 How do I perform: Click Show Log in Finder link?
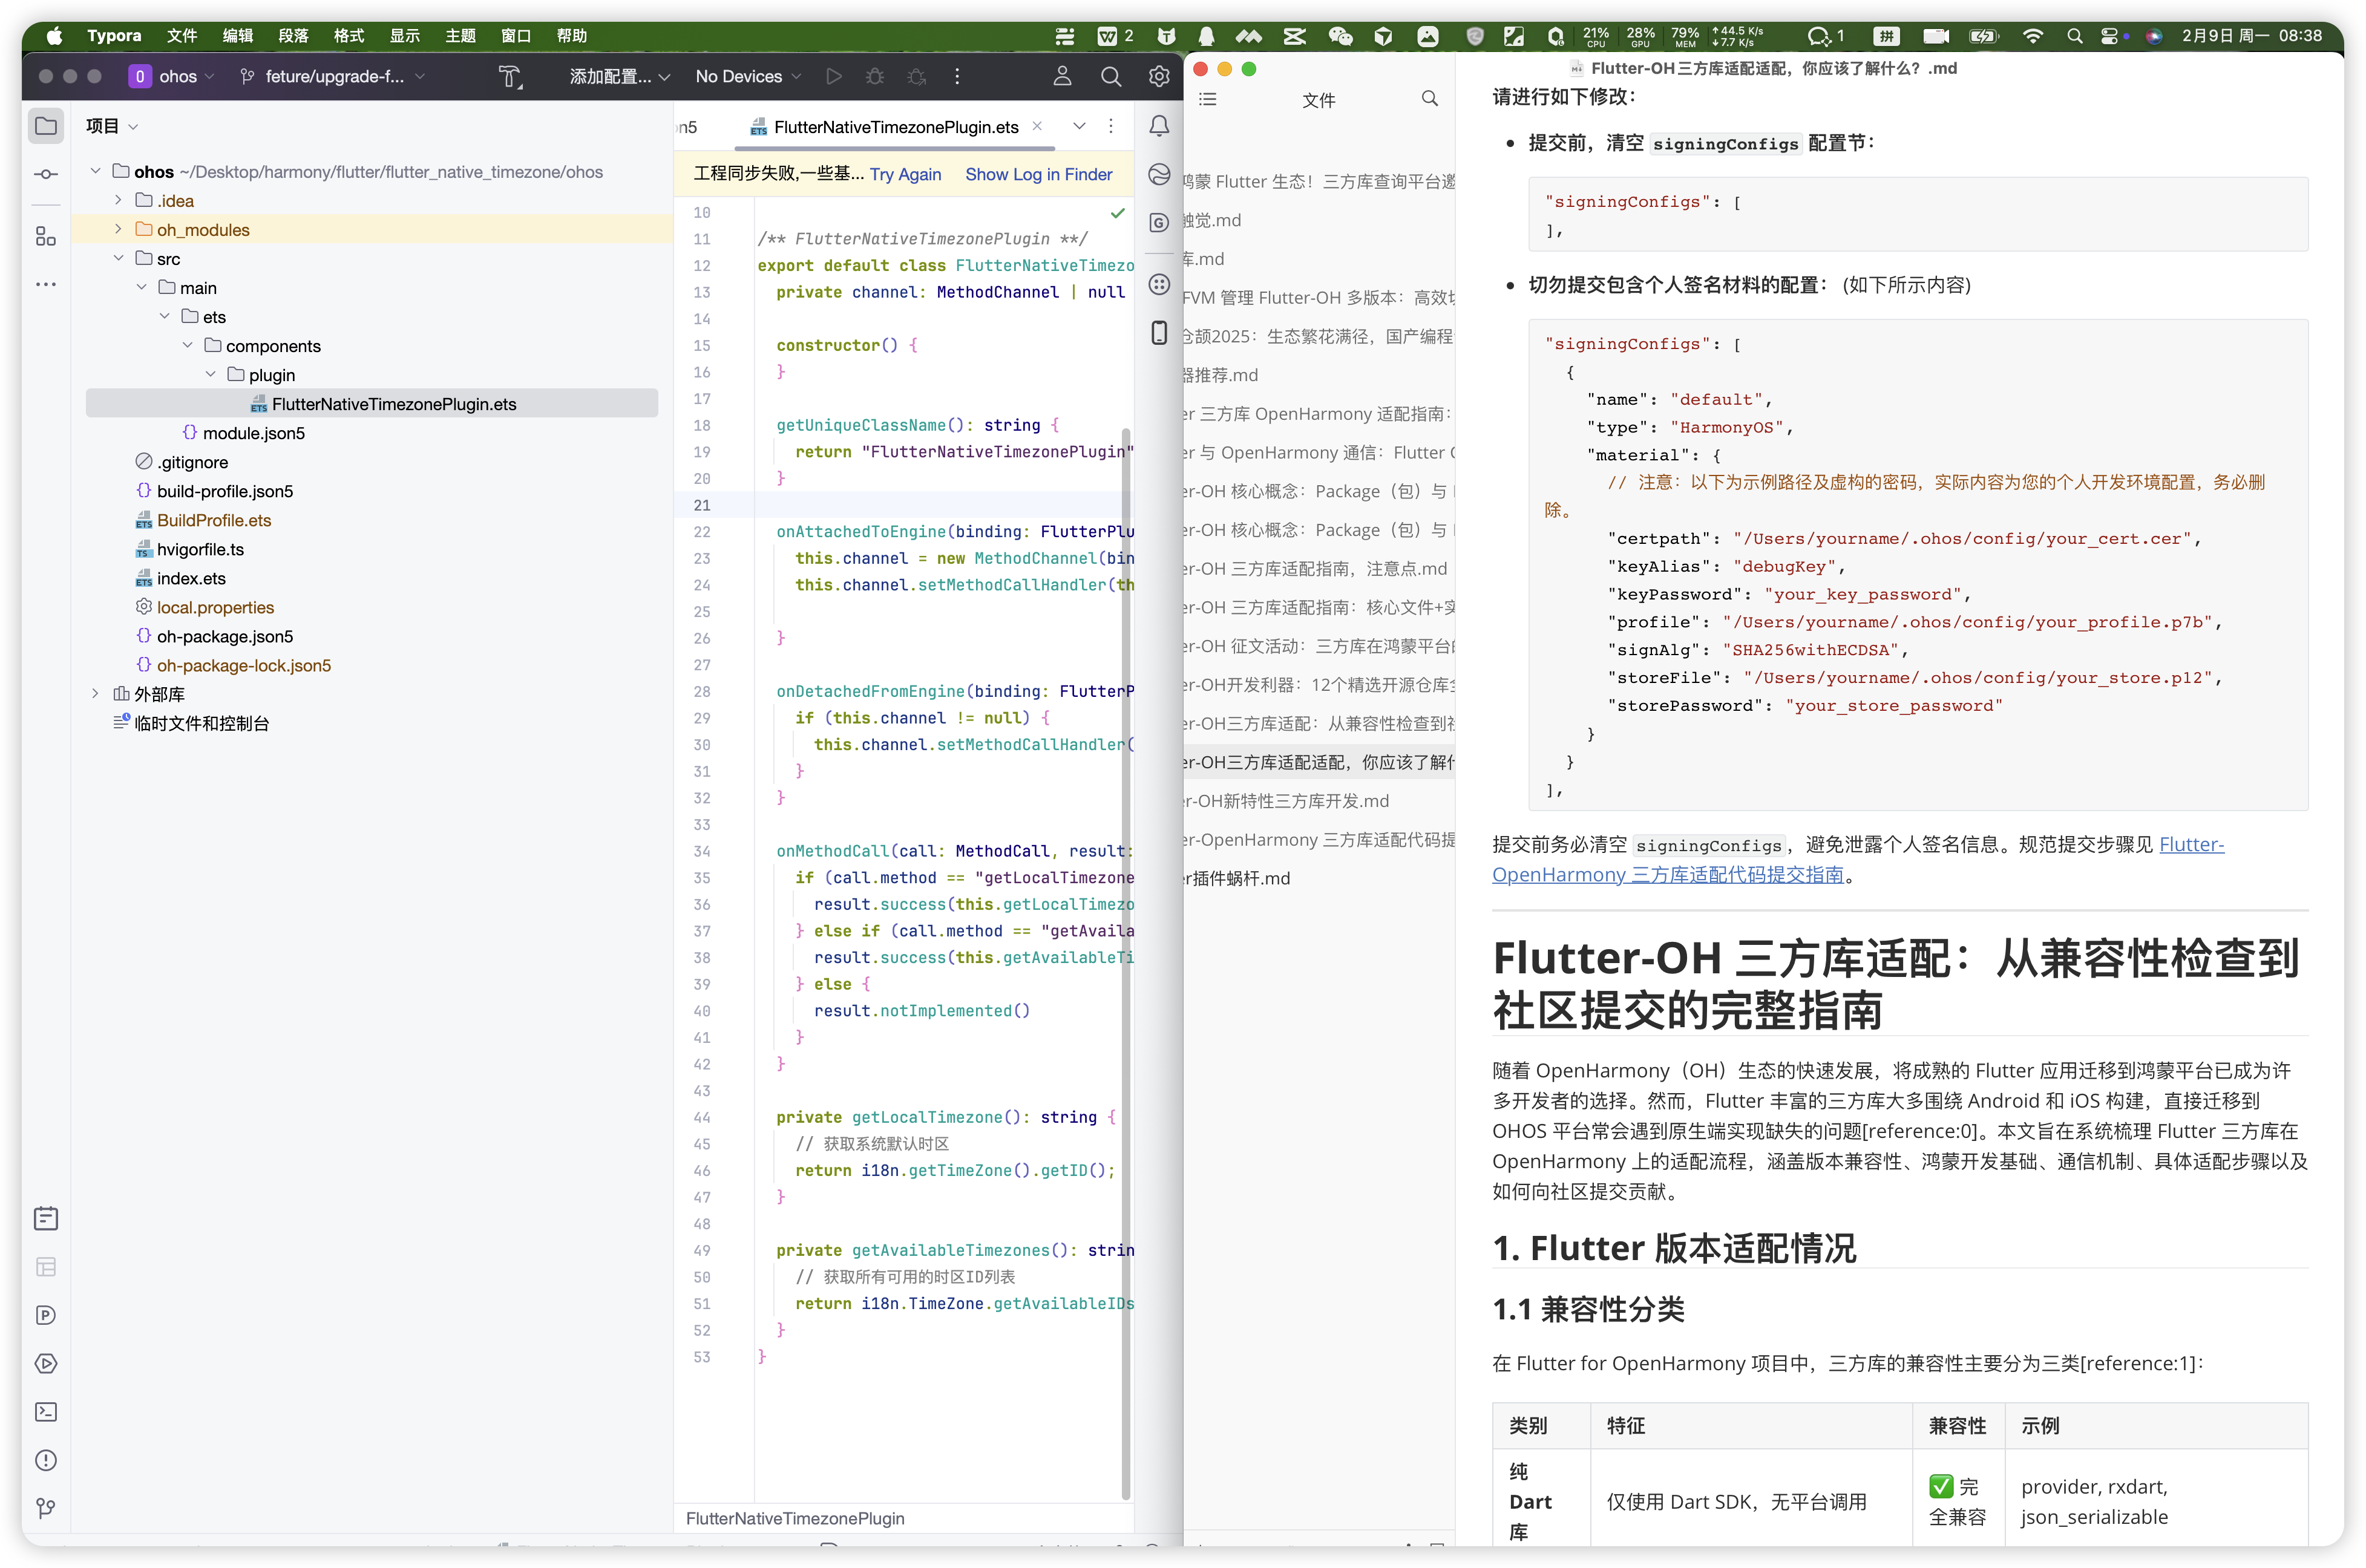1038,174
